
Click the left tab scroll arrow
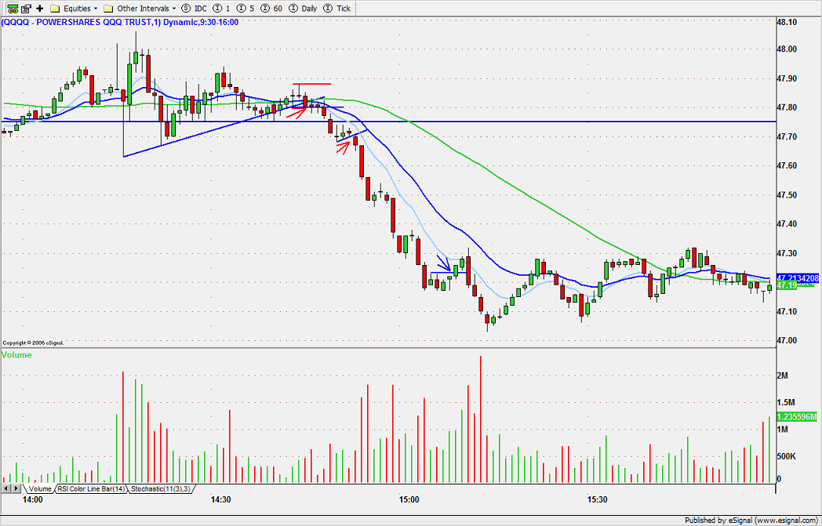coord(6,488)
